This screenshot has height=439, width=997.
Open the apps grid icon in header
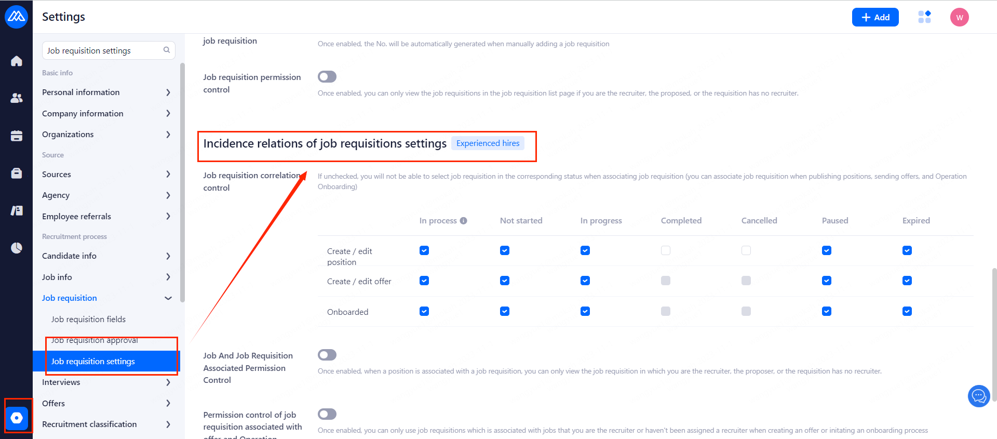click(x=924, y=17)
